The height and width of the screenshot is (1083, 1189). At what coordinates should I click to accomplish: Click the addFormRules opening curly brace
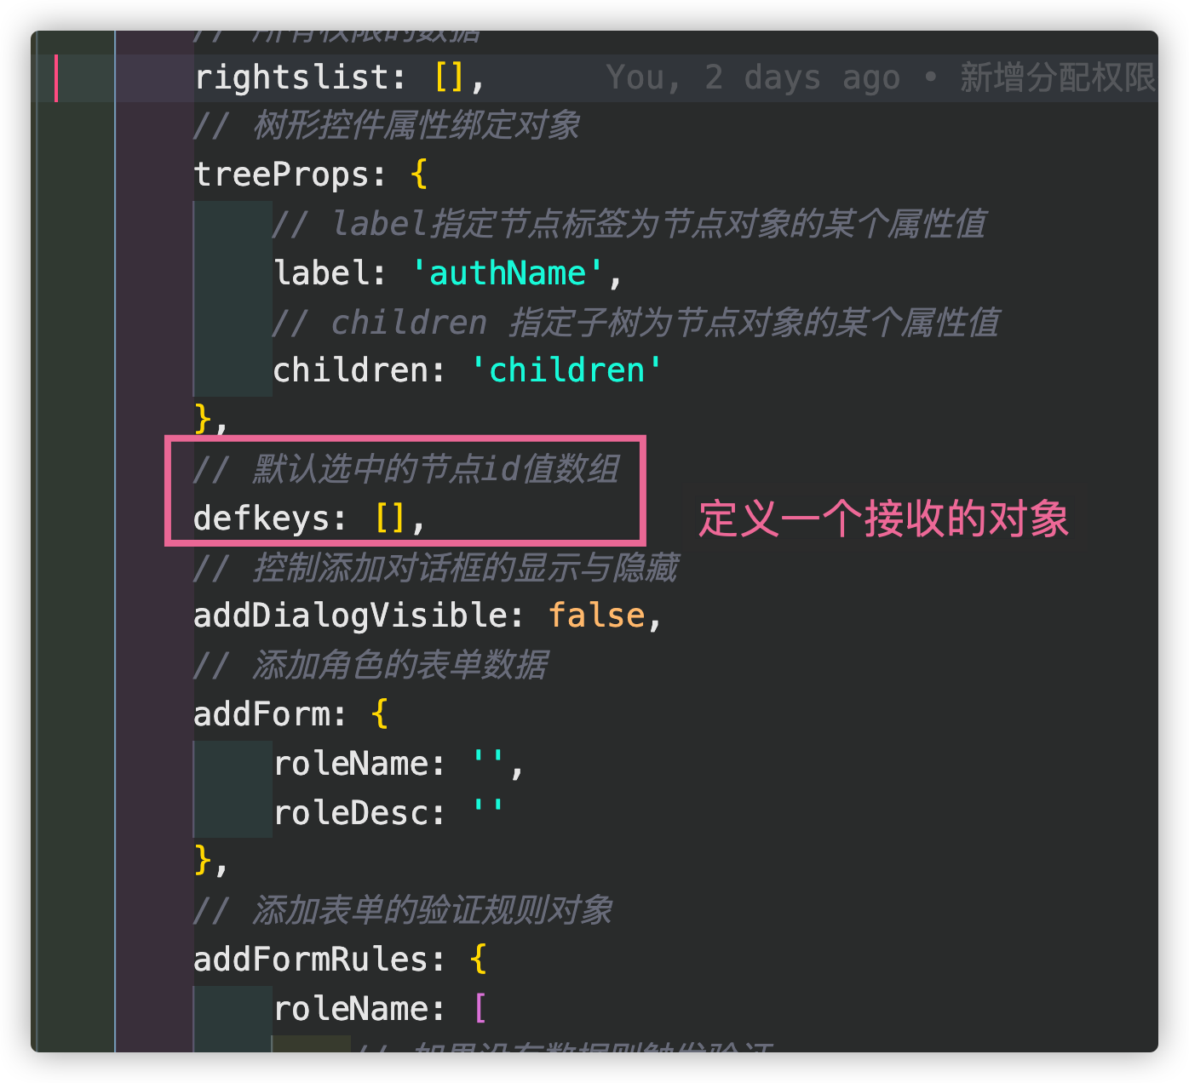click(x=478, y=960)
